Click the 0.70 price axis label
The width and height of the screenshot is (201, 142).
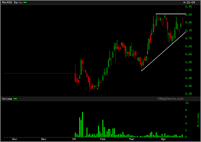tap(188, 38)
